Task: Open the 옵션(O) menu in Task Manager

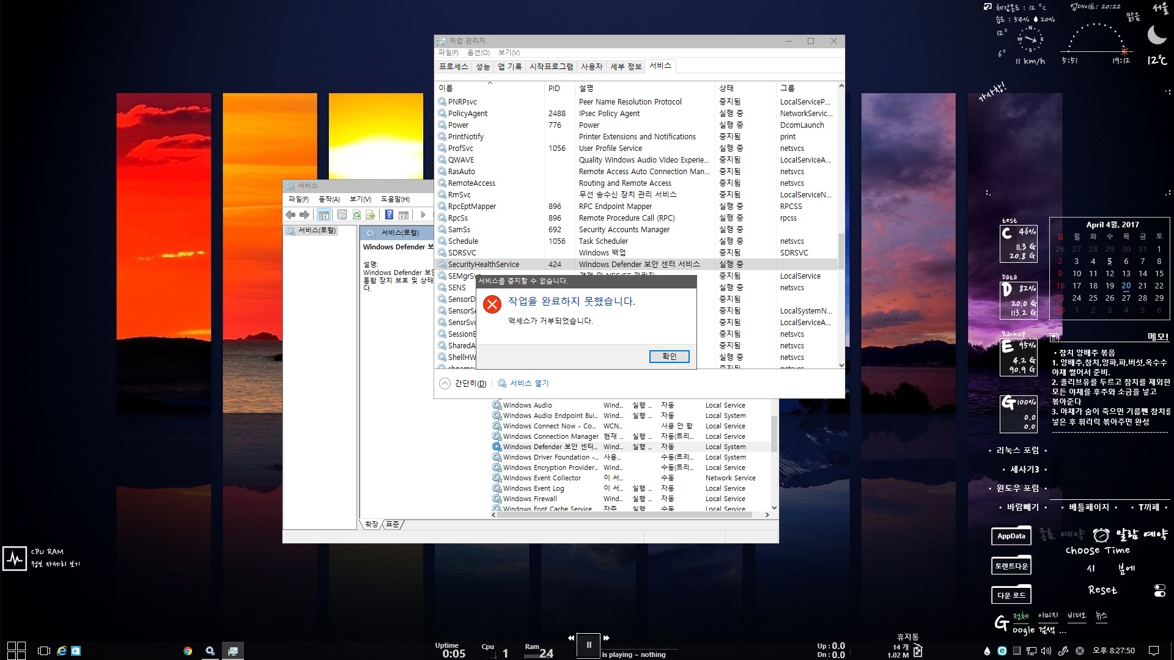Action: tap(478, 53)
